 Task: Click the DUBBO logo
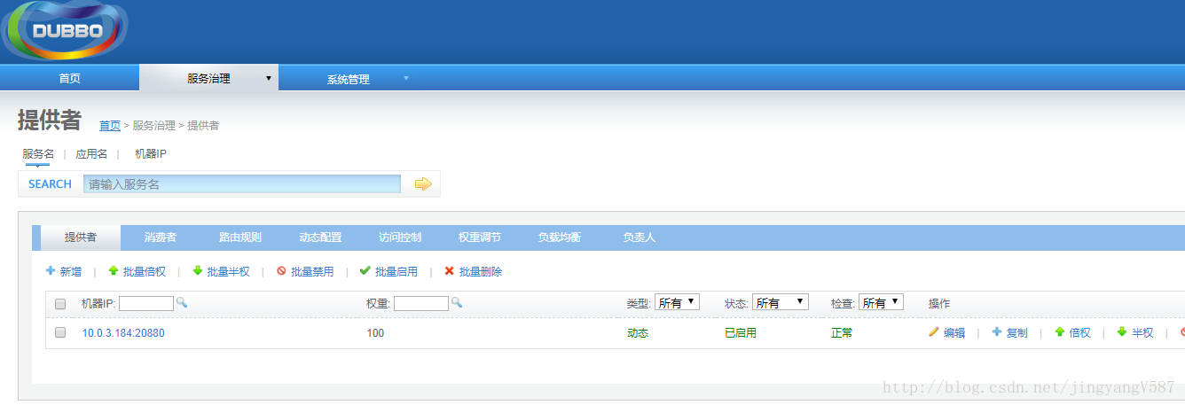click(x=65, y=29)
